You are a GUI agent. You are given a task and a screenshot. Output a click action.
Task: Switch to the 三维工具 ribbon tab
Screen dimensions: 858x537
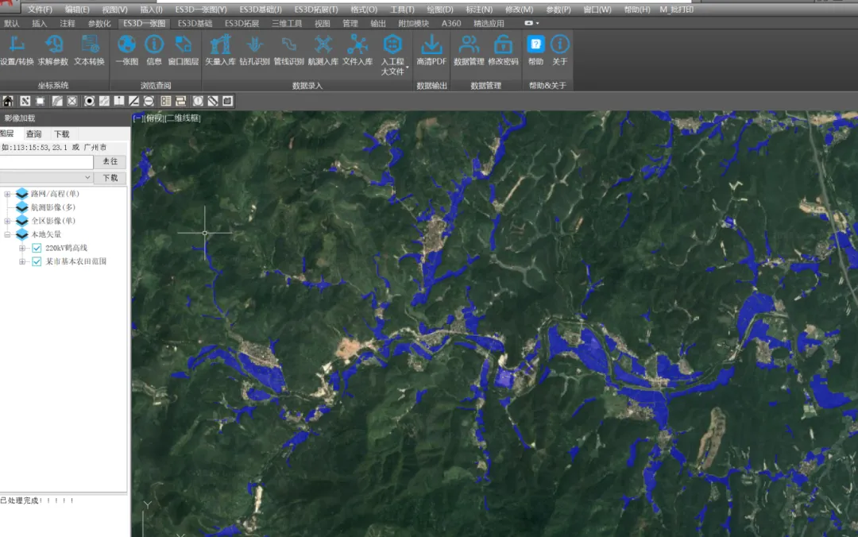pos(287,24)
